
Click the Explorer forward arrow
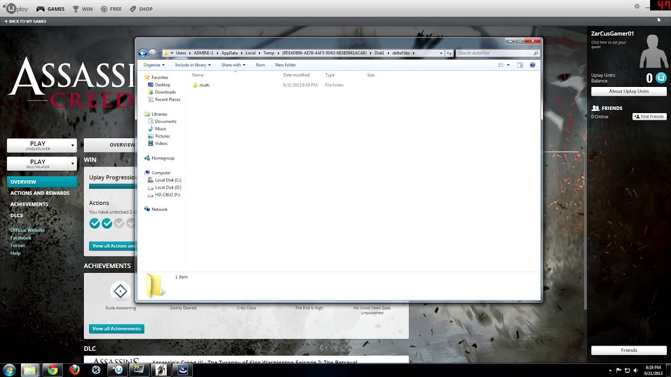[x=152, y=53]
